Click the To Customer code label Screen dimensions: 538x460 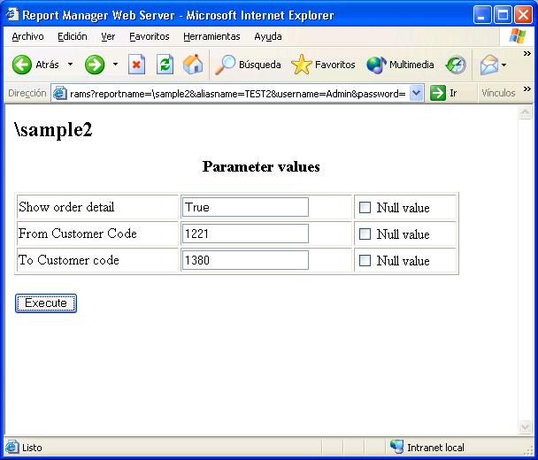[x=69, y=260]
